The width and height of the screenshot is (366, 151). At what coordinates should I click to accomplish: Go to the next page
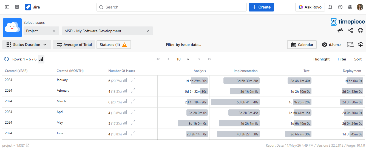[199, 59]
